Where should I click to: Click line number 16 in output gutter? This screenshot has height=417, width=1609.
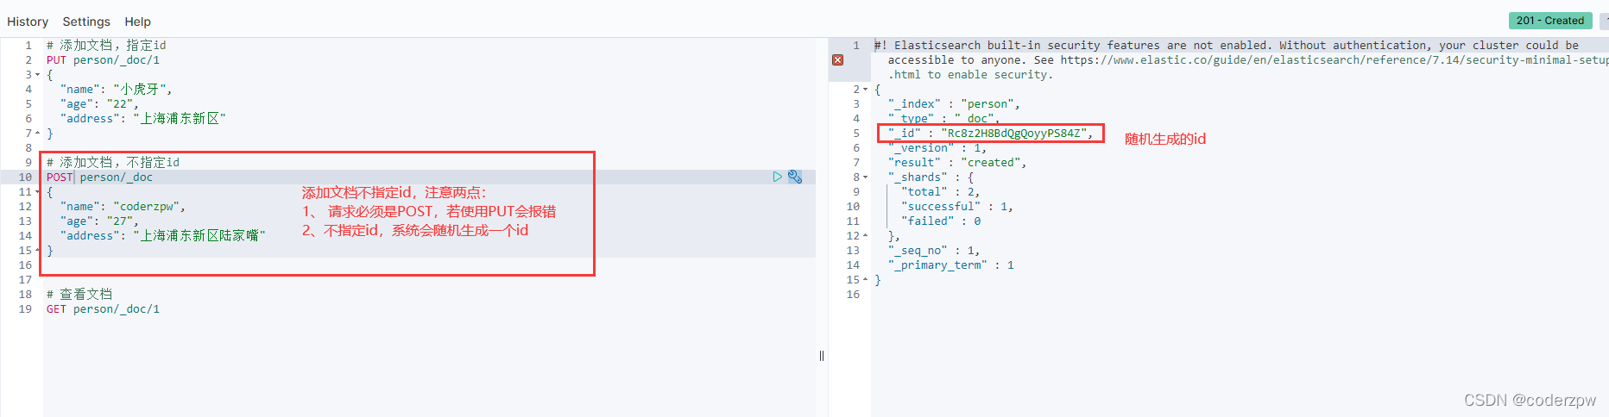coord(853,295)
